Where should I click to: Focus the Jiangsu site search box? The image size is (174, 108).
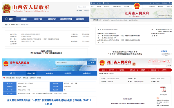pyautogui.click(x=164, y=15)
